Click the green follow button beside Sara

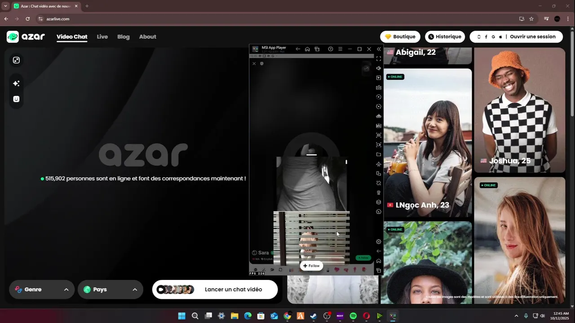coord(363,258)
